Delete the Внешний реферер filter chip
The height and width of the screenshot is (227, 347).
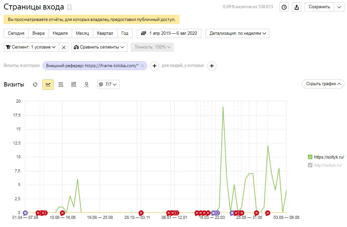[142, 66]
